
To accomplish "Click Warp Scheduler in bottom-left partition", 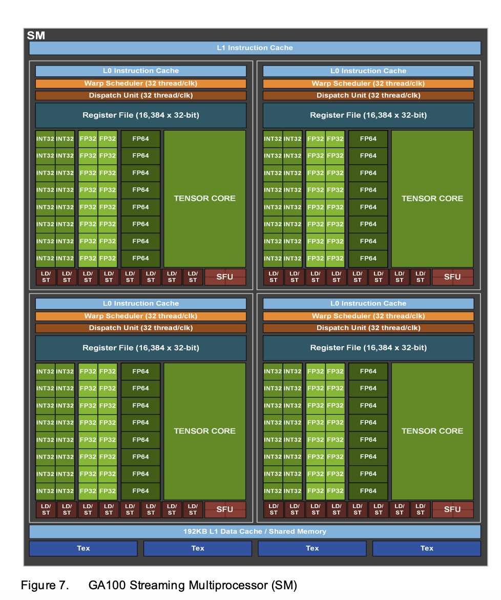I will coord(140,316).
